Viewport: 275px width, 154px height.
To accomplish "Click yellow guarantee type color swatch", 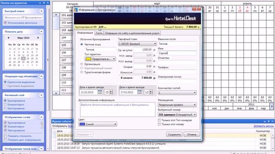I will pyautogui.click(x=89, y=59).
